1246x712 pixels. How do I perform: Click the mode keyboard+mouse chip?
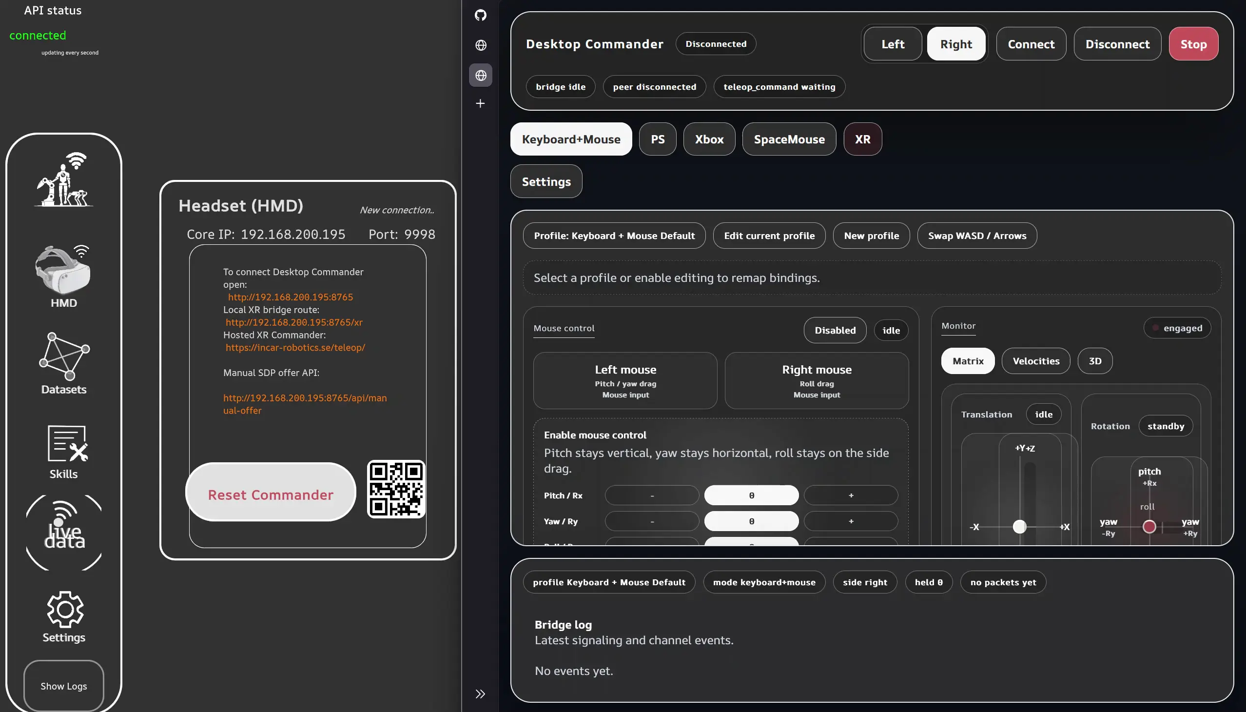764,582
